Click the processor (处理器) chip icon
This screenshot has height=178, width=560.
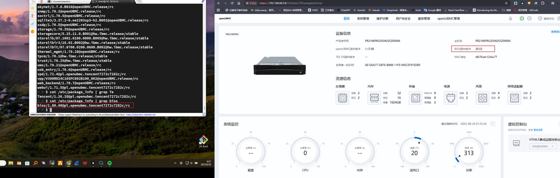[342, 98]
